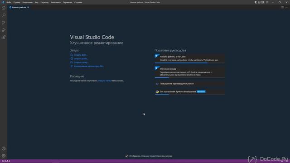290x163 pixels.
Task: Open the Explorer view in activity bar
Action: tap(4, 8)
